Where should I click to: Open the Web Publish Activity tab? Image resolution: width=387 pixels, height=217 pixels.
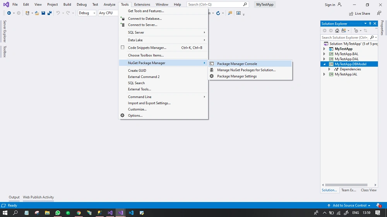(x=38, y=197)
